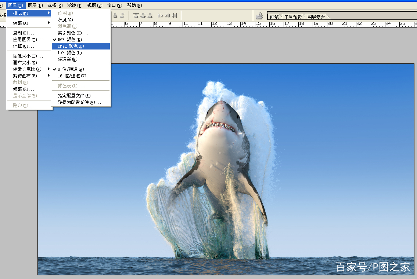
Task: Click the distribute bottom edges icon
Action: pos(150,15)
